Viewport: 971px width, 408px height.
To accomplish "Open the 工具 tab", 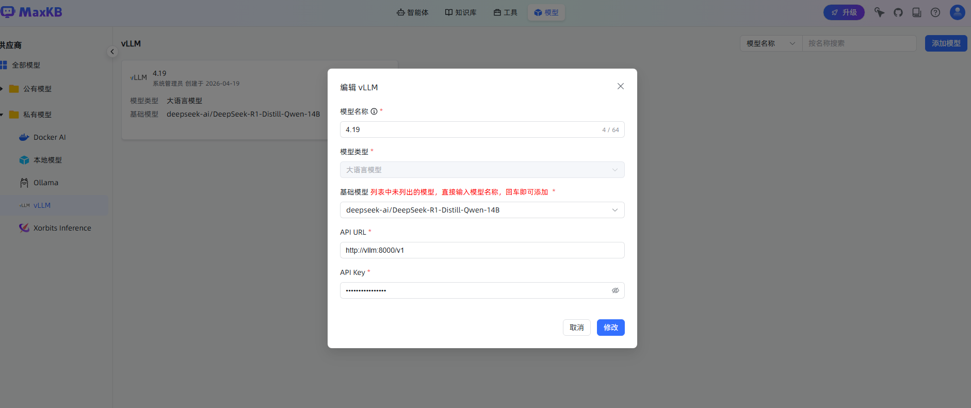I will [506, 12].
